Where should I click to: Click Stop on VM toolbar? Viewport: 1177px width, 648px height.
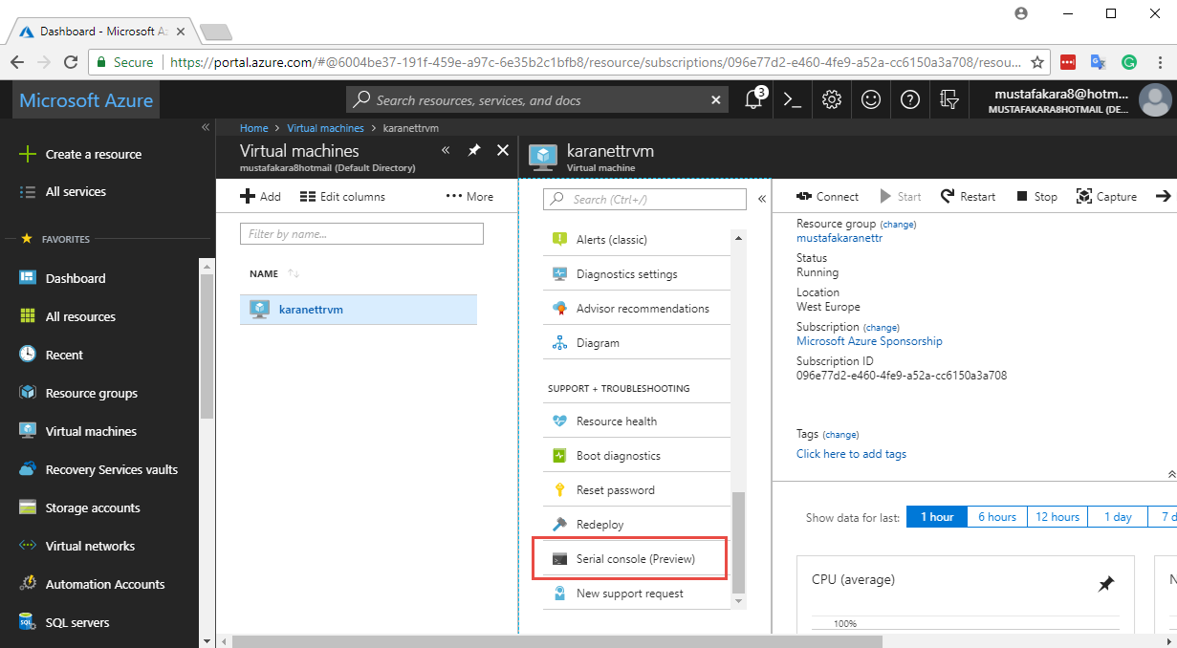pos(1036,196)
